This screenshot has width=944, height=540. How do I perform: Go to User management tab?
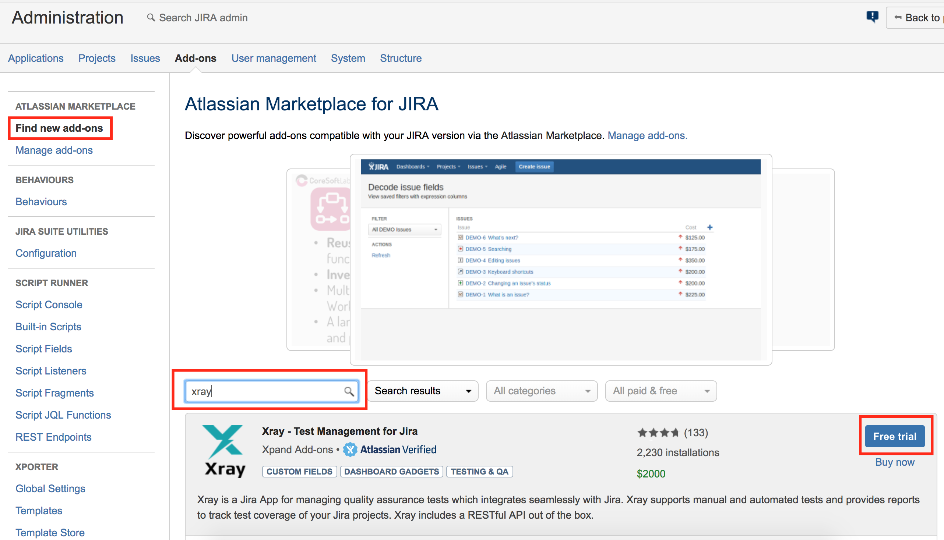click(x=274, y=58)
